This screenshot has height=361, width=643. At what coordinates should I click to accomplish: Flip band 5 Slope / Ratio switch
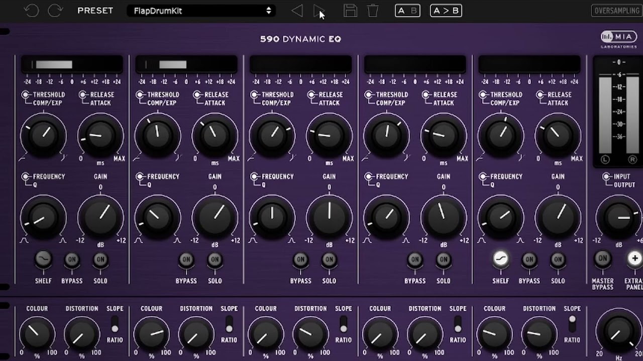coord(572,324)
